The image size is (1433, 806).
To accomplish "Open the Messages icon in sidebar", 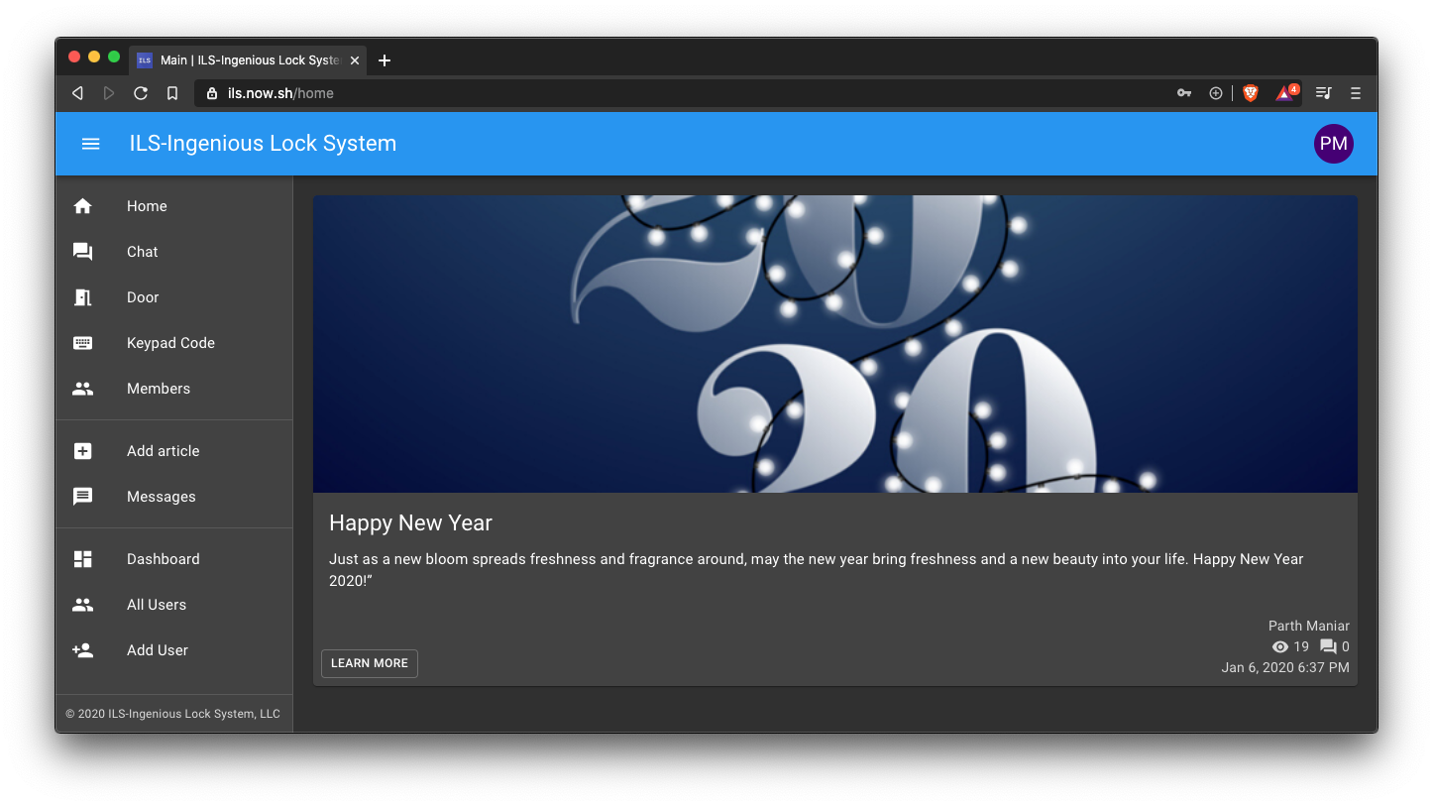I will [83, 497].
